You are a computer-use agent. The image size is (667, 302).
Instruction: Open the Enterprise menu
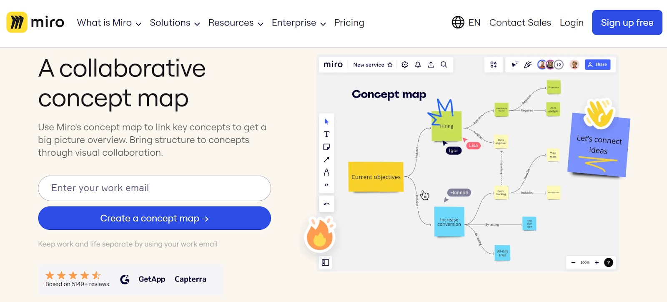(298, 23)
